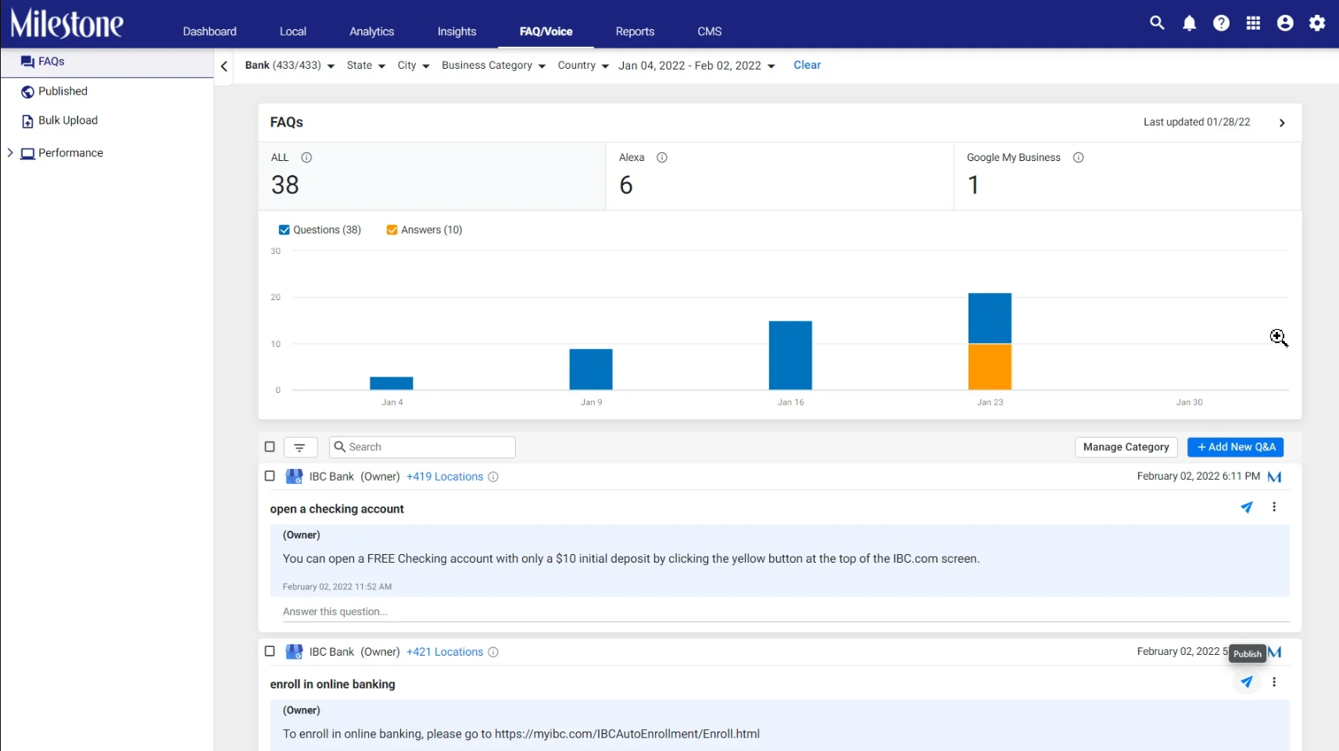Open the help question mark icon

point(1221,23)
